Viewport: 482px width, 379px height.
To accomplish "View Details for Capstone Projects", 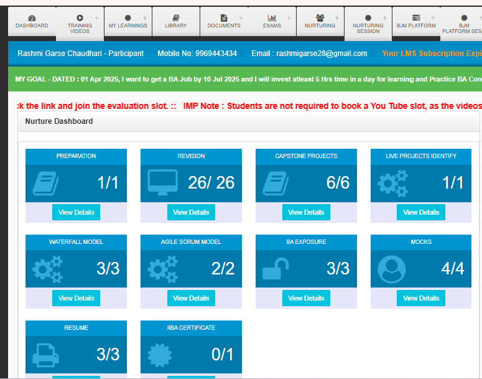I will pyautogui.click(x=306, y=212).
